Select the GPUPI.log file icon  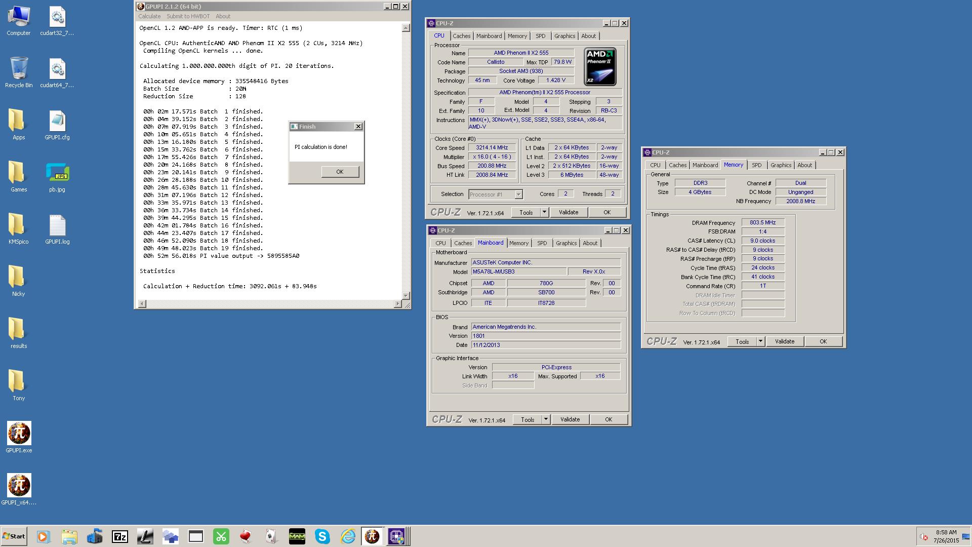(x=57, y=229)
